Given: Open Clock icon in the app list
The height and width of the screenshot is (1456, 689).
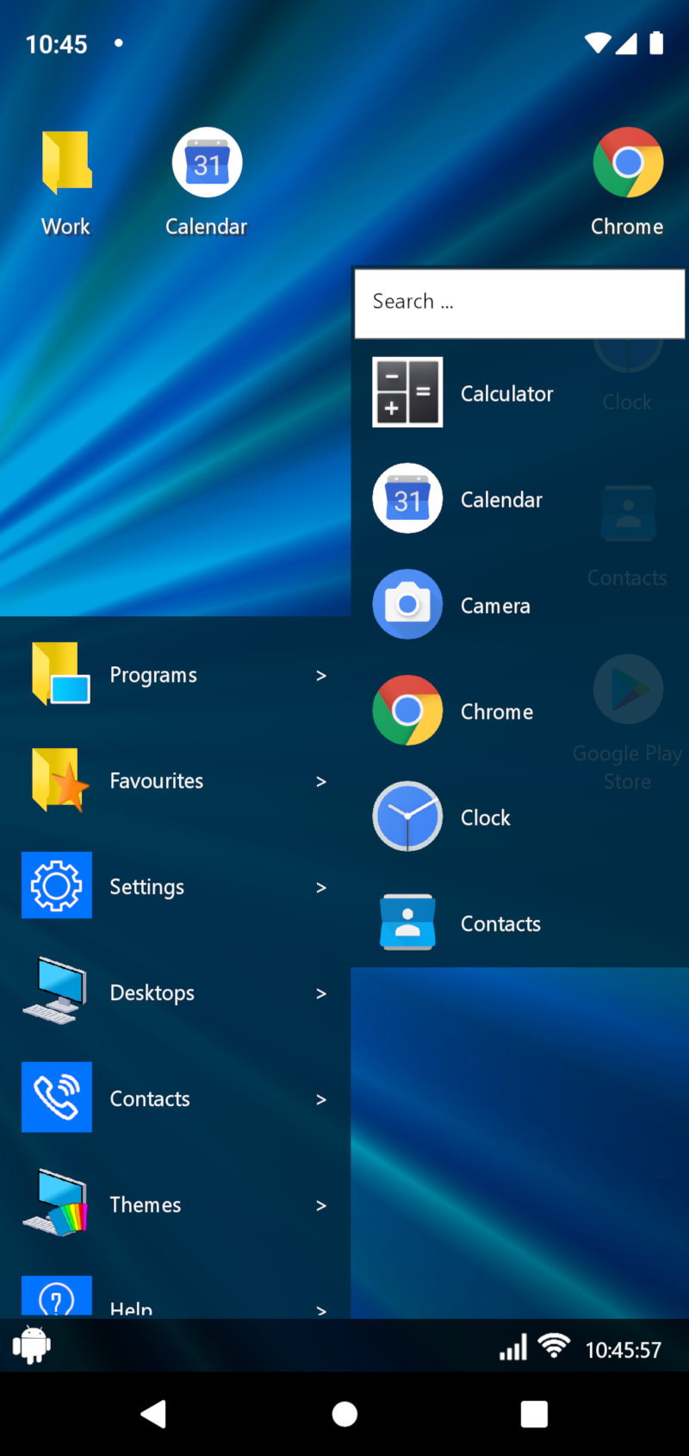Looking at the screenshot, I should 407,816.
